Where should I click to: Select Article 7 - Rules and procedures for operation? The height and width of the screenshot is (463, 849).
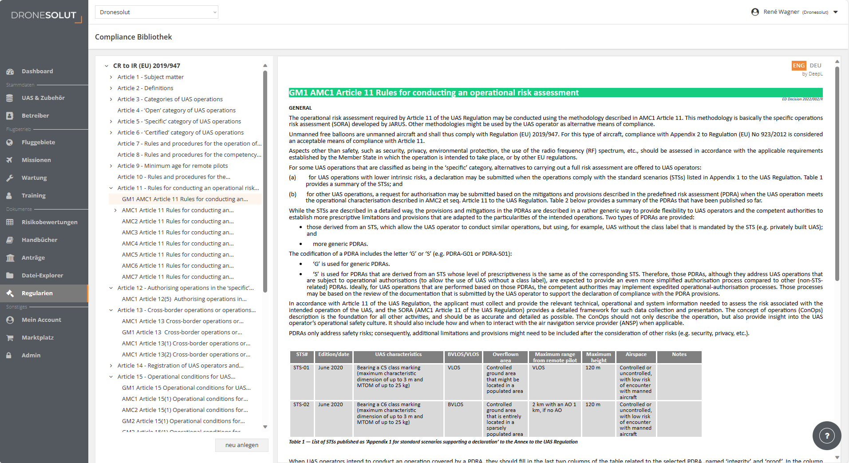[190, 144]
